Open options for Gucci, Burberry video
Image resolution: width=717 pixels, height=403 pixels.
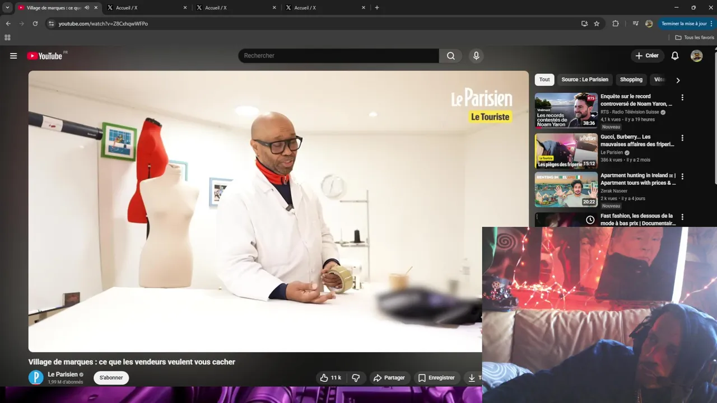(682, 138)
